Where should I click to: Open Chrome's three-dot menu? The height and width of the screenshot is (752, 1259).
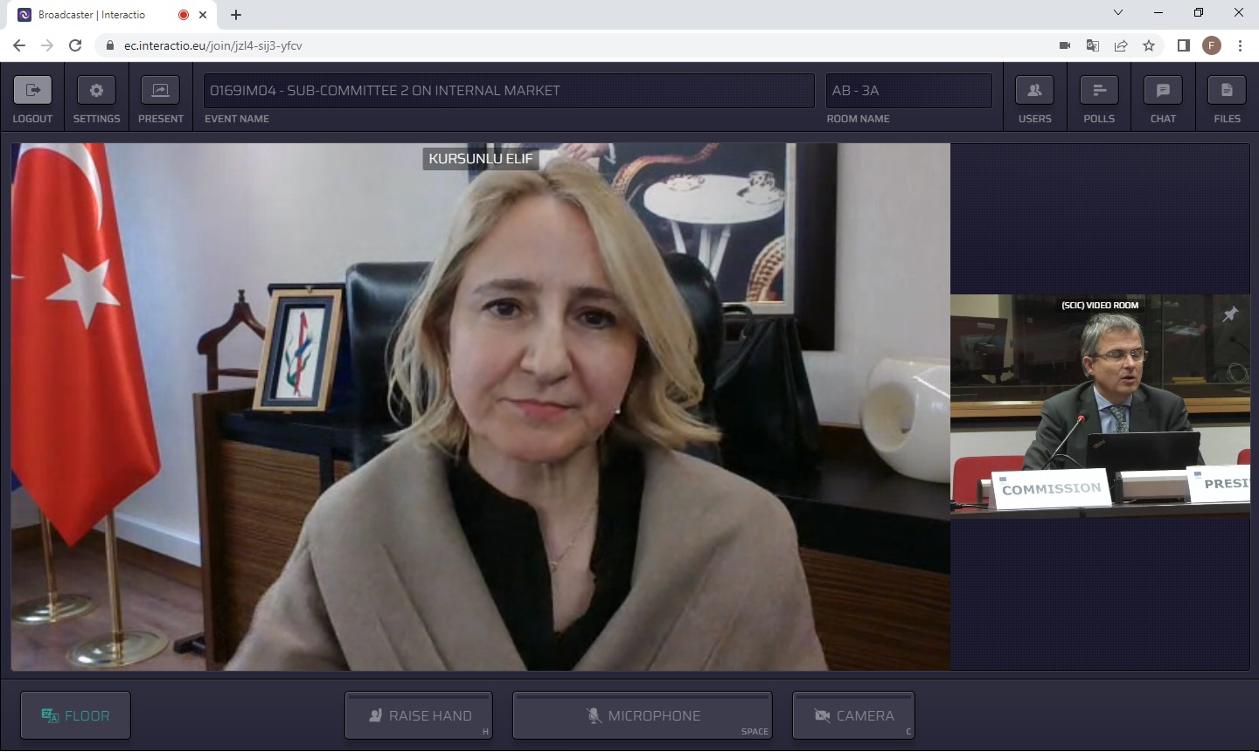[x=1240, y=45]
